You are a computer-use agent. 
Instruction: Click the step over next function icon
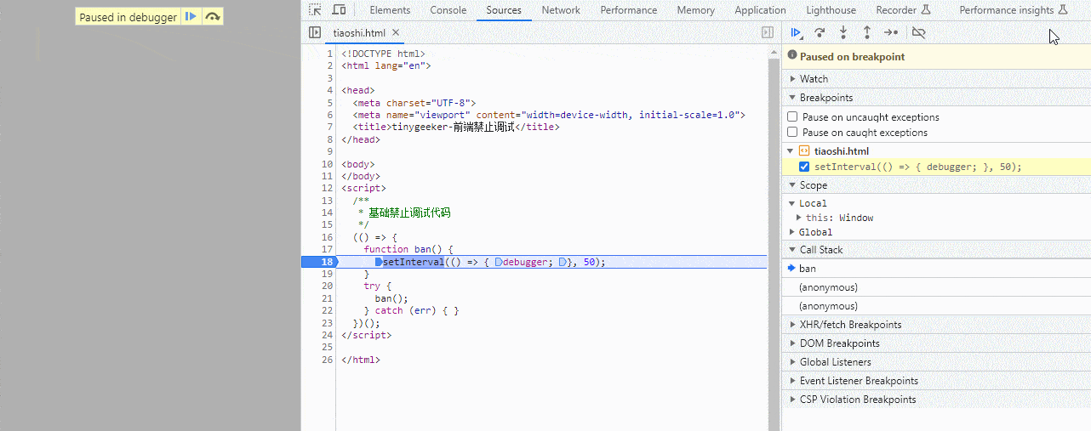point(820,32)
